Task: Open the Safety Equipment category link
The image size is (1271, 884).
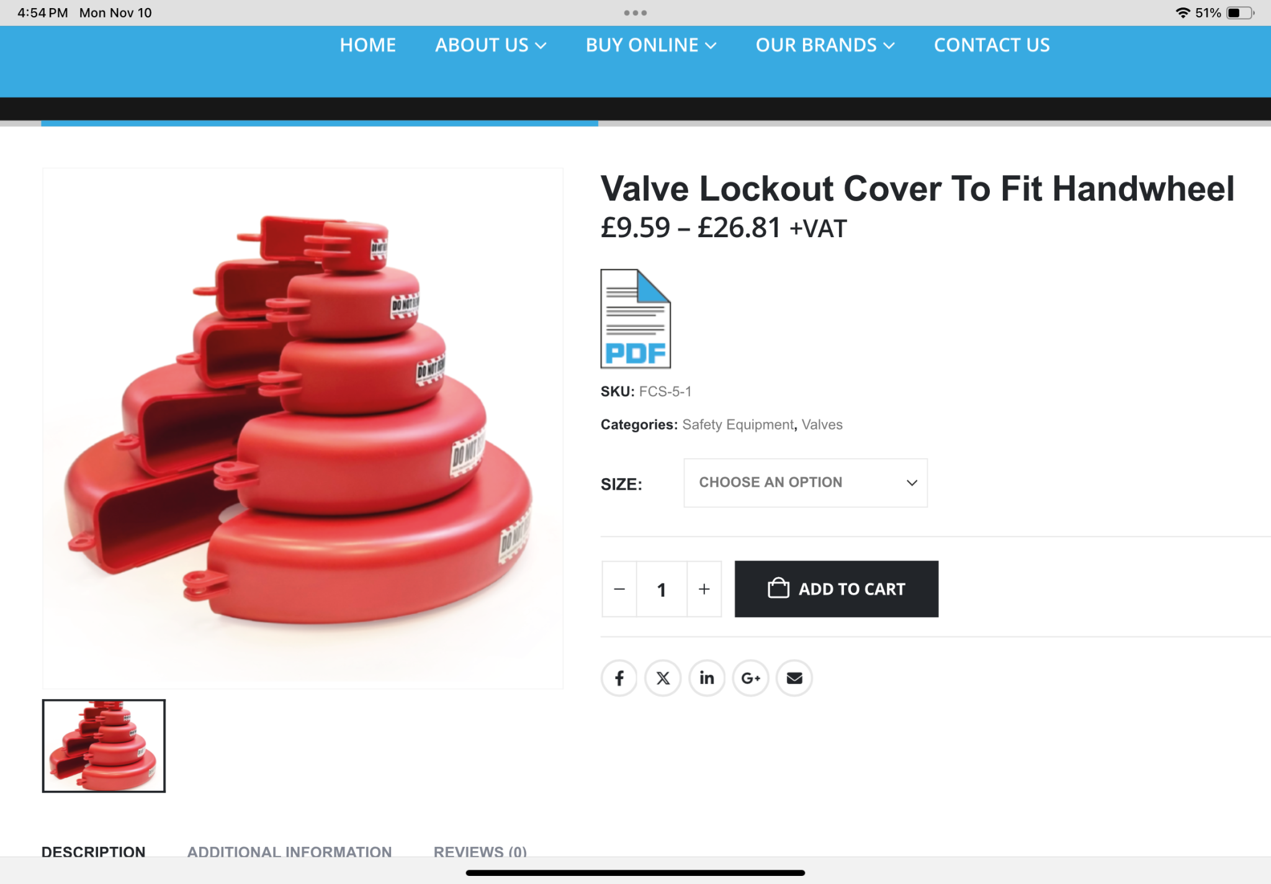Action: click(738, 425)
